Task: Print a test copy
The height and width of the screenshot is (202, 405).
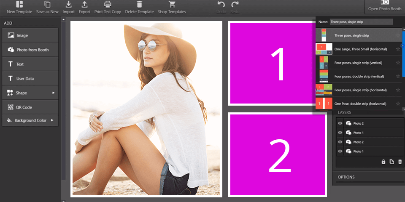Action: [108, 4]
